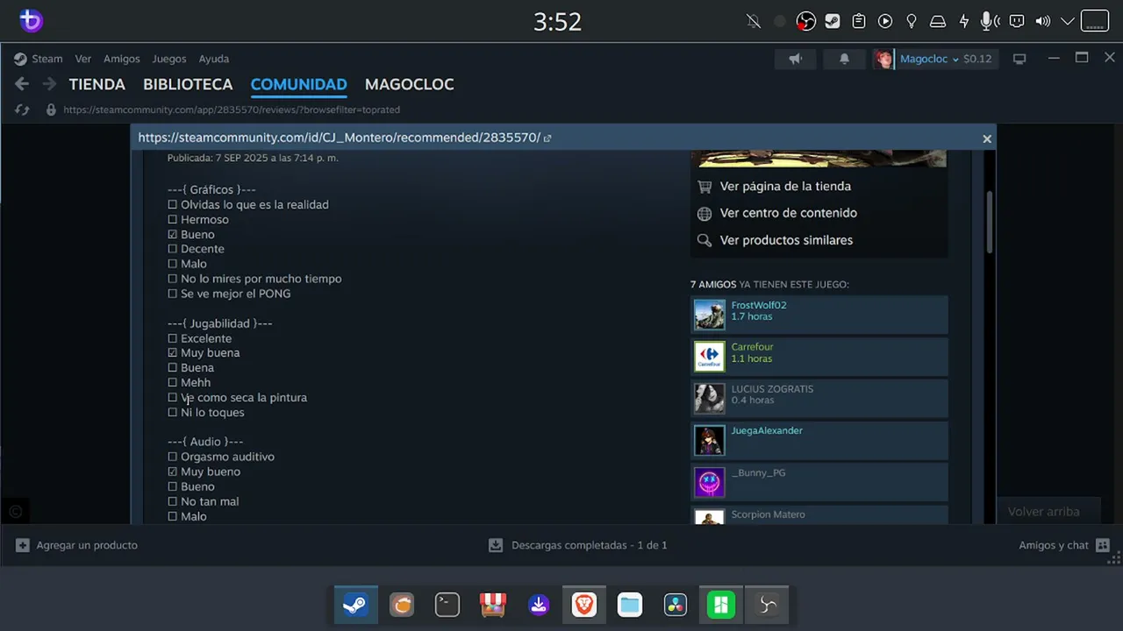Uncheck the 'Muy buena' checkbox

[x=173, y=353]
